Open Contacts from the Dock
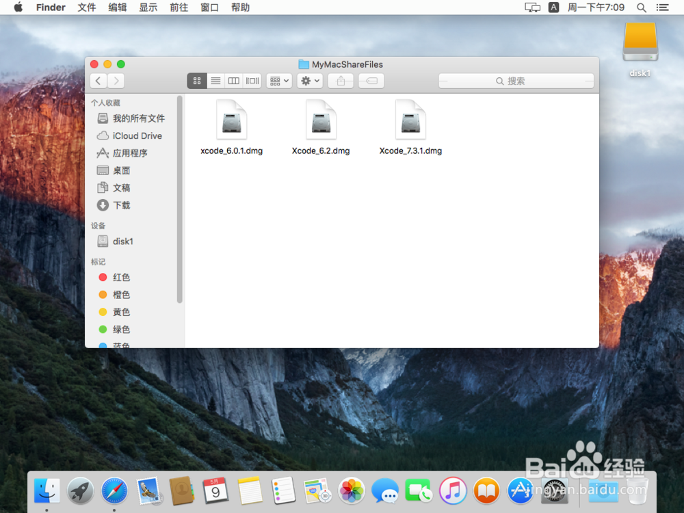Viewport: 684px width, 513px height. 181,490
